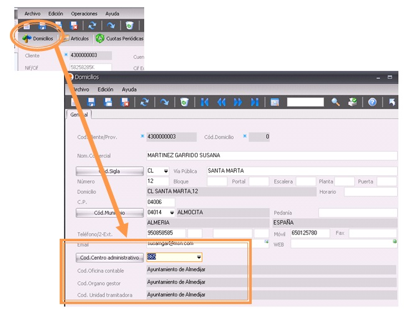Open the Cód.Centro administrativo dropdown

(199, 257)
